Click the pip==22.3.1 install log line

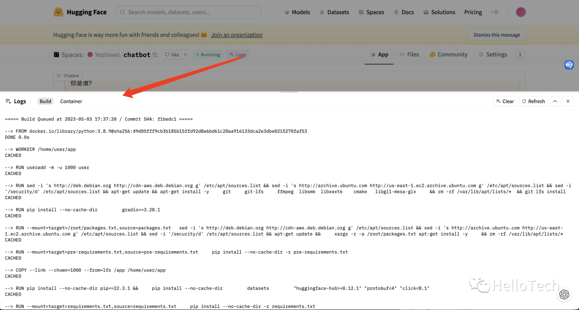[x=217, y=288]
